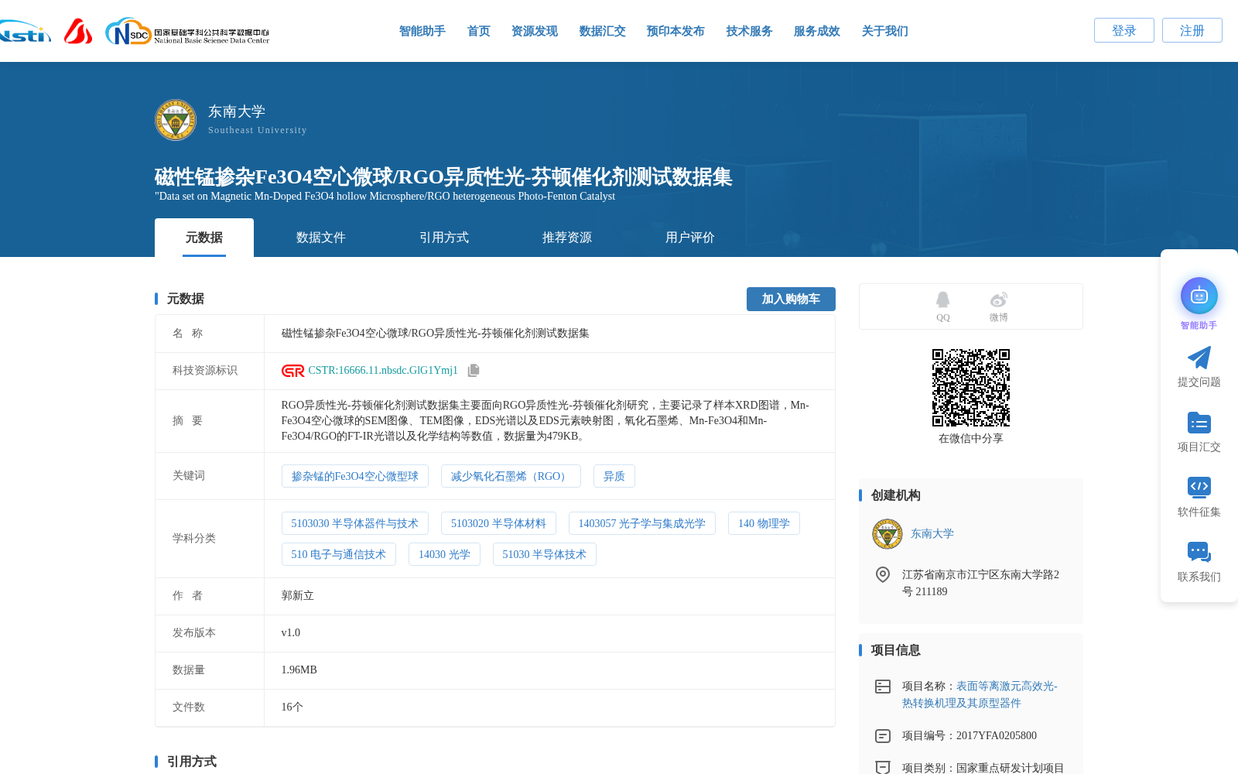Click the CSTR logo icon
1238x774 pixels.
tap(292, 371)
